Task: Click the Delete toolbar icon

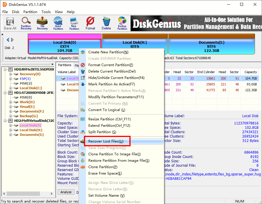Action: point(106,23)
